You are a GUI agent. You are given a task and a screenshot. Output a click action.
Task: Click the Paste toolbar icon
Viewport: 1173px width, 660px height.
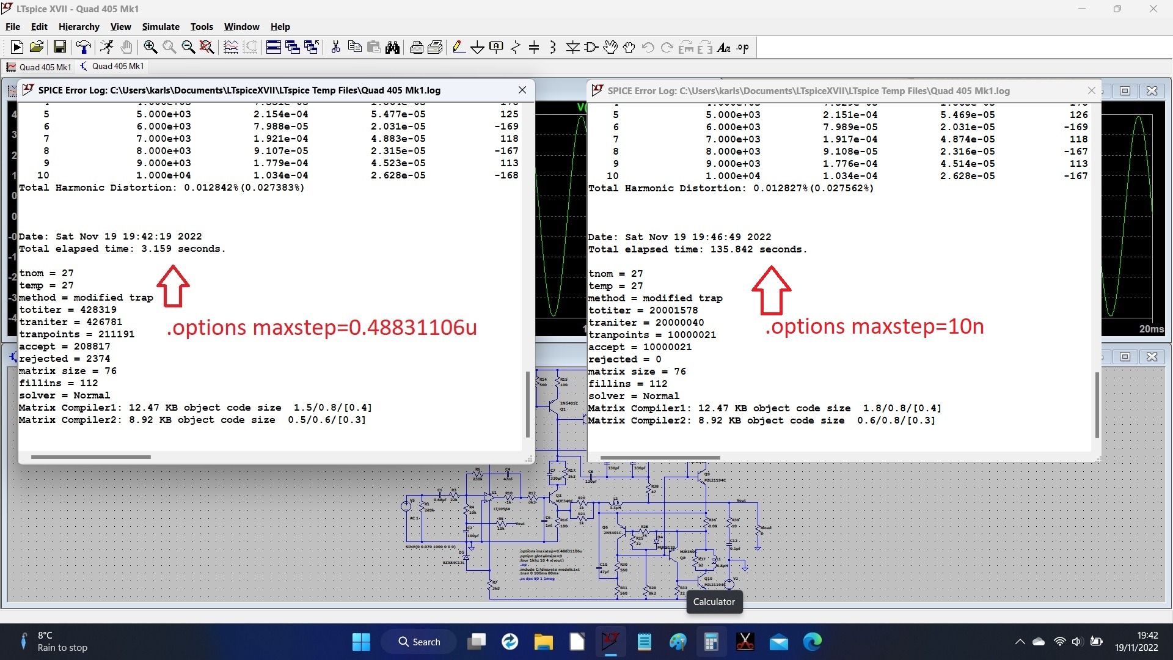(373, 47)
